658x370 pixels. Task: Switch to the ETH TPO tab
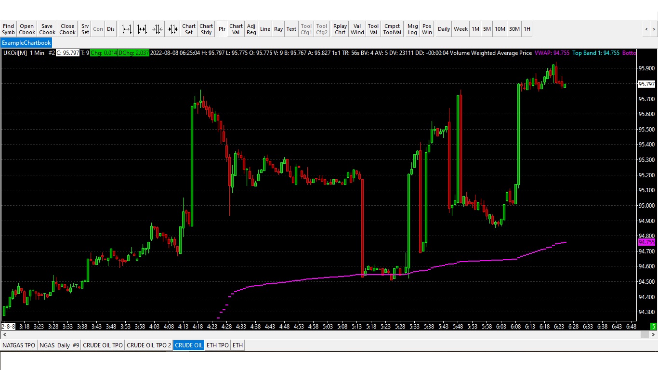[218, 345]
